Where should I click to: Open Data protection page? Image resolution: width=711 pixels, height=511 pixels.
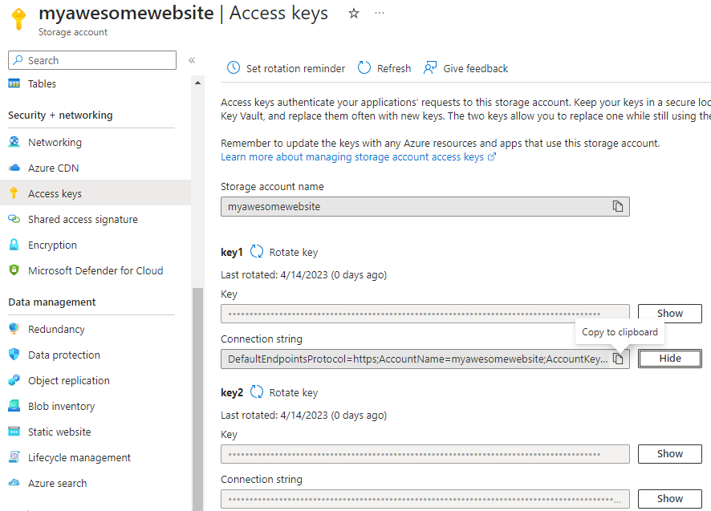(64, 355)
